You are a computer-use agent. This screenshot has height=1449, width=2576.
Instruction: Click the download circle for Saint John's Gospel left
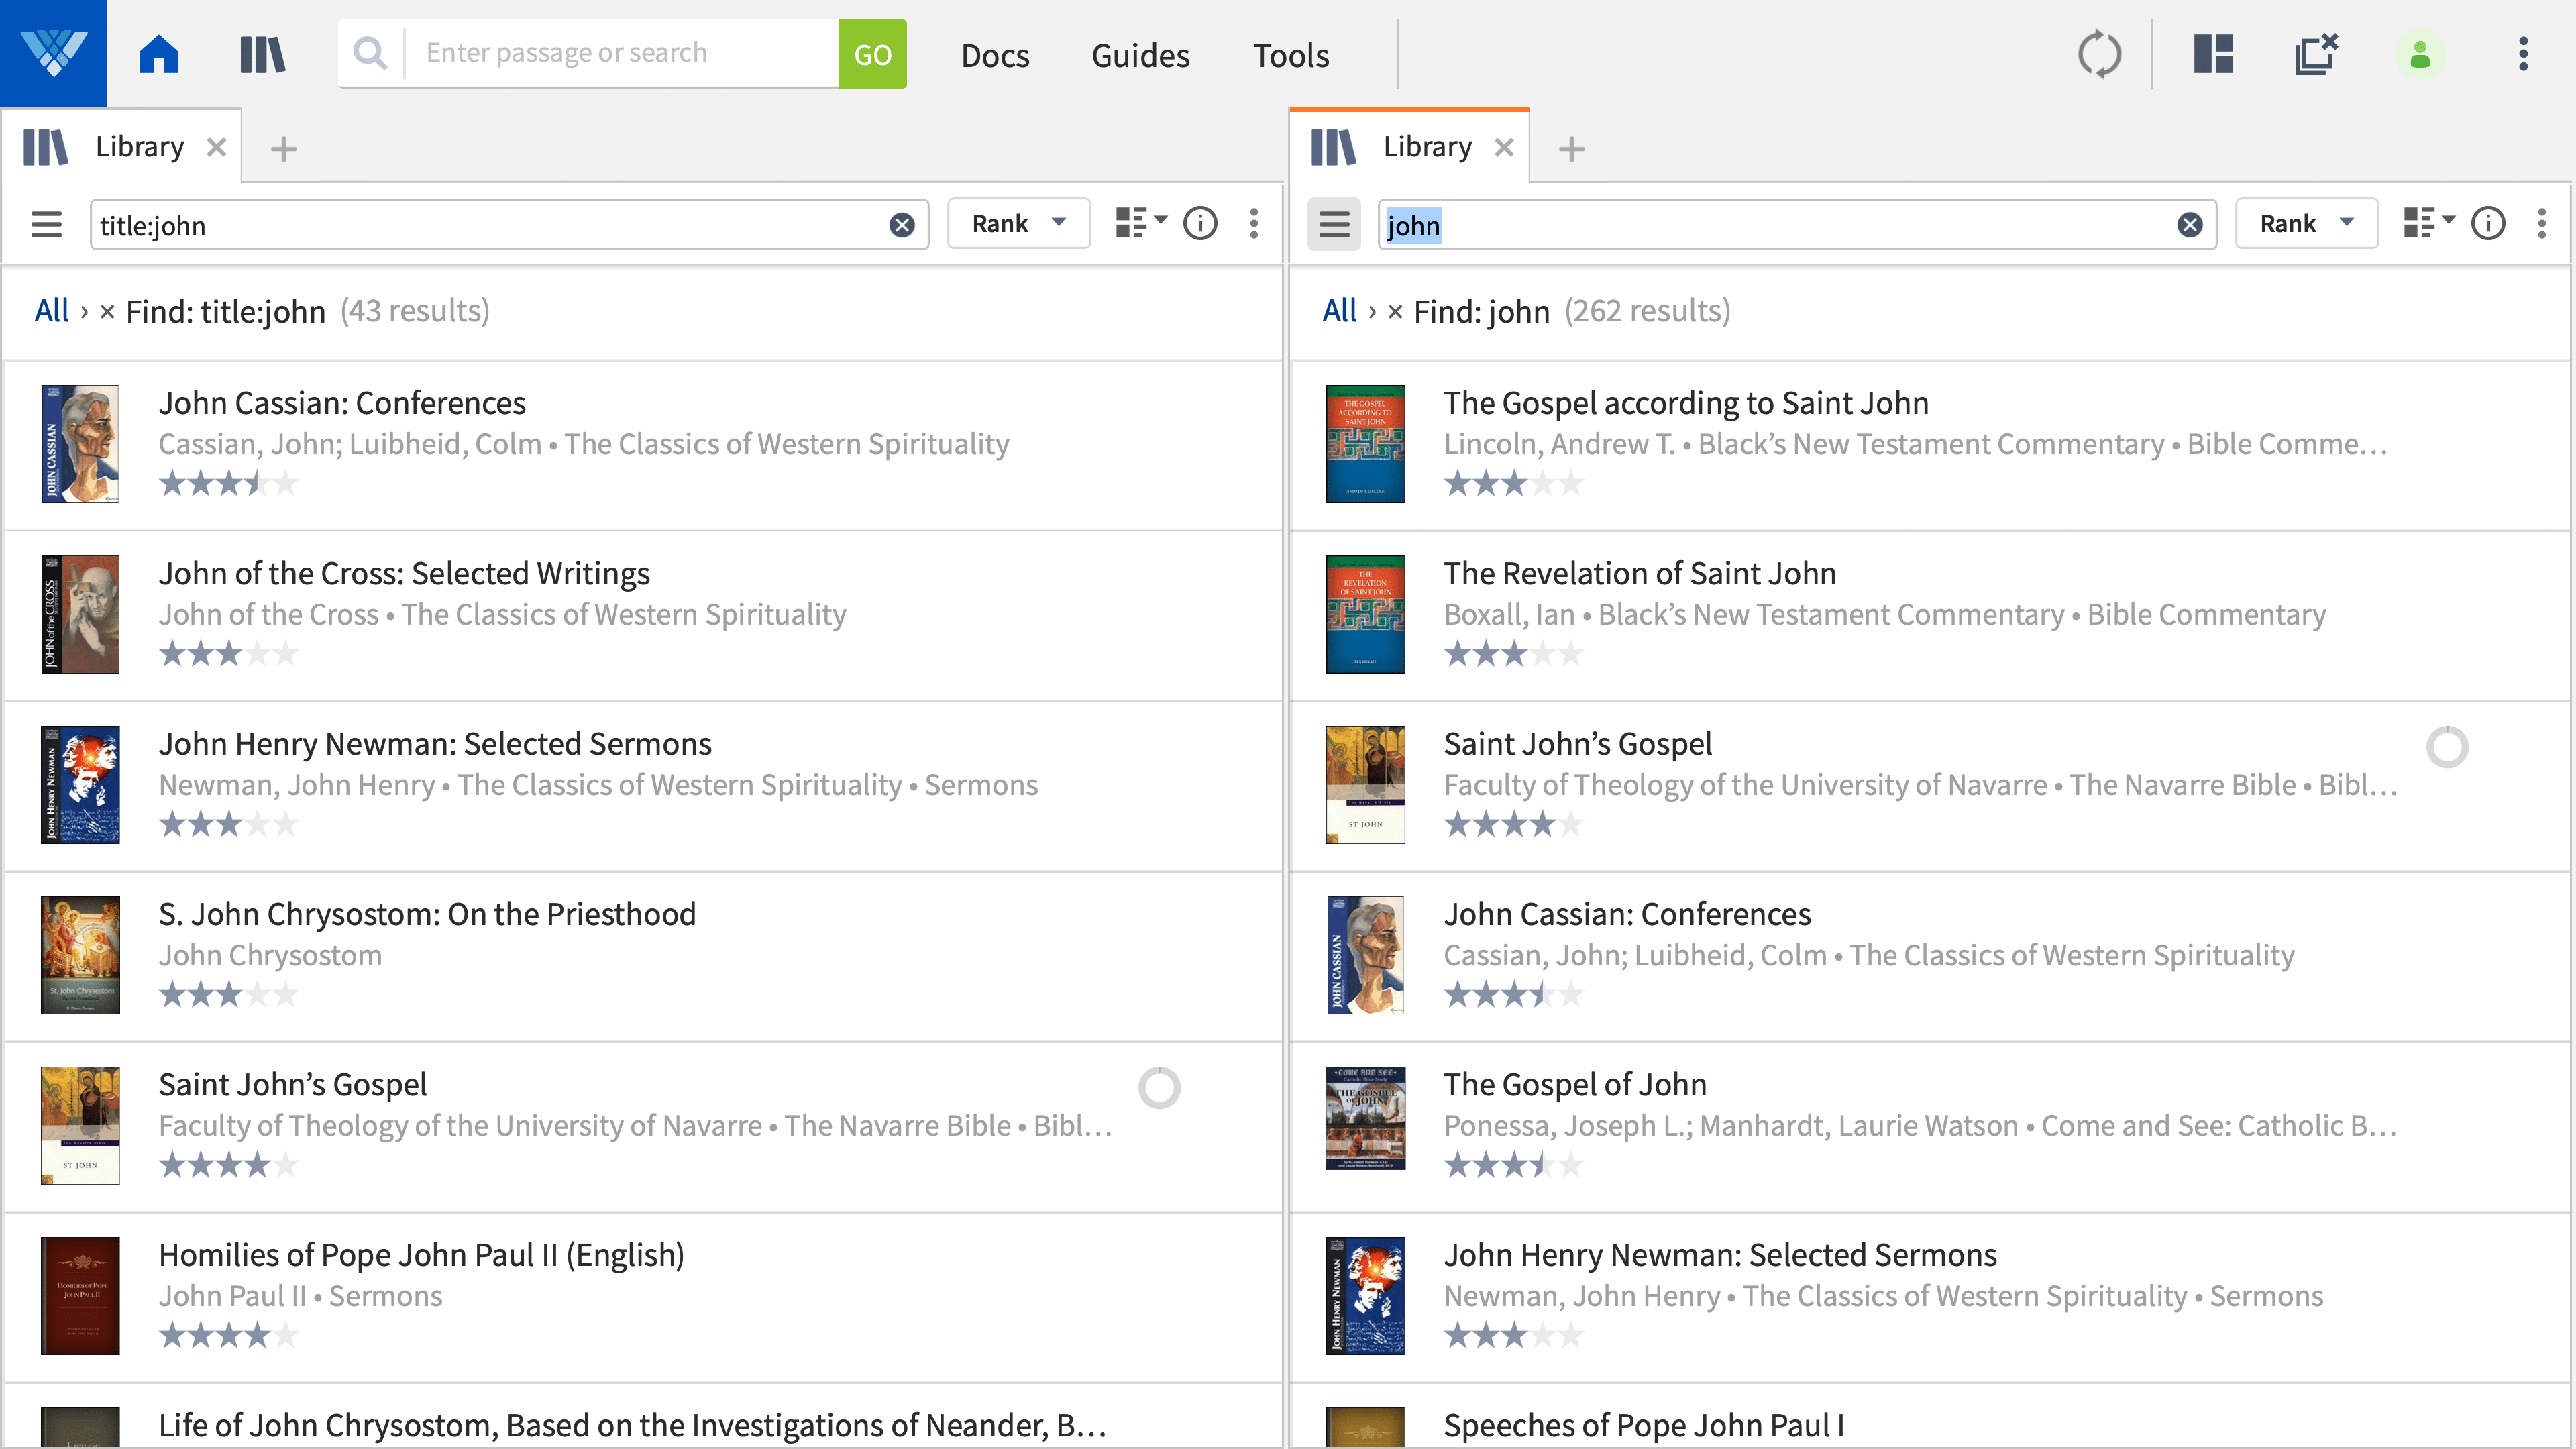pyautogui.click(x=1159, y=1088)
